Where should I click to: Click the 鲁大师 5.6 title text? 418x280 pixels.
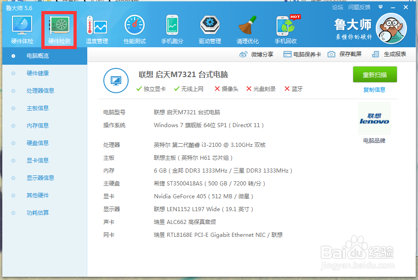[19, 8]
